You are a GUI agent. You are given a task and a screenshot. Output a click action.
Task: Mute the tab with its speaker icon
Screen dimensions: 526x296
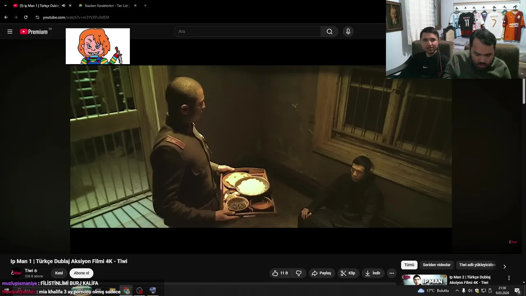(63, 6)
